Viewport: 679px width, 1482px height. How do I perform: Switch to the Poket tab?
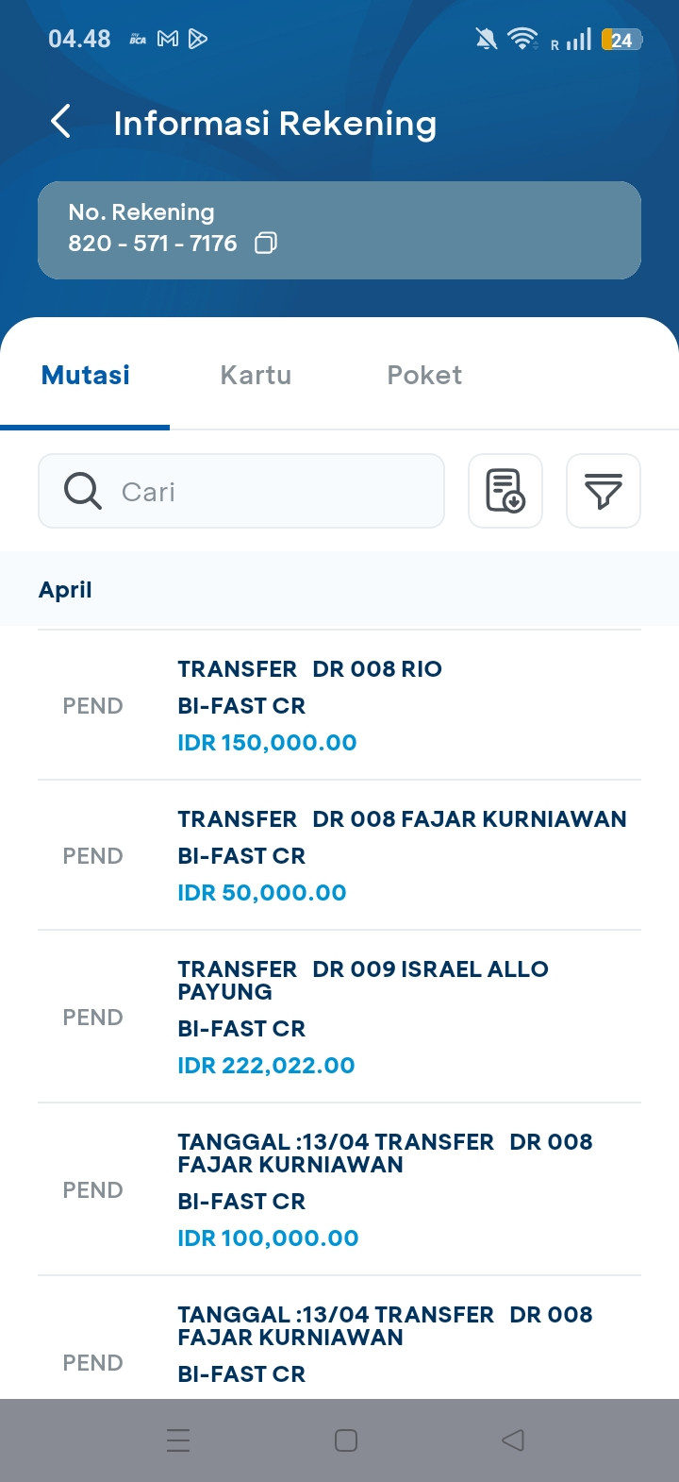[424, 376]
